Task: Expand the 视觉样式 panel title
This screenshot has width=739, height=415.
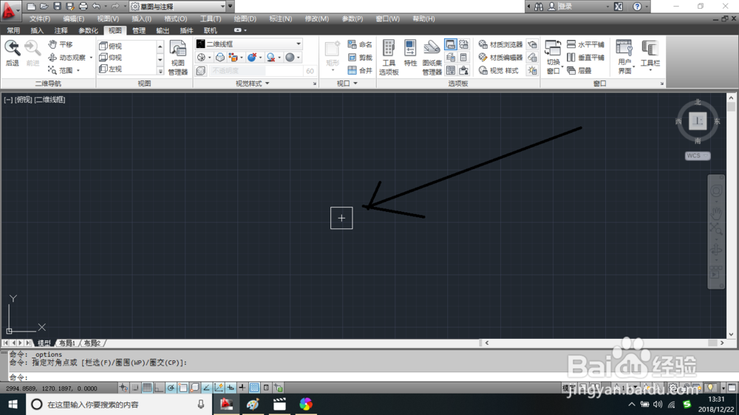Action: point(252,83)
